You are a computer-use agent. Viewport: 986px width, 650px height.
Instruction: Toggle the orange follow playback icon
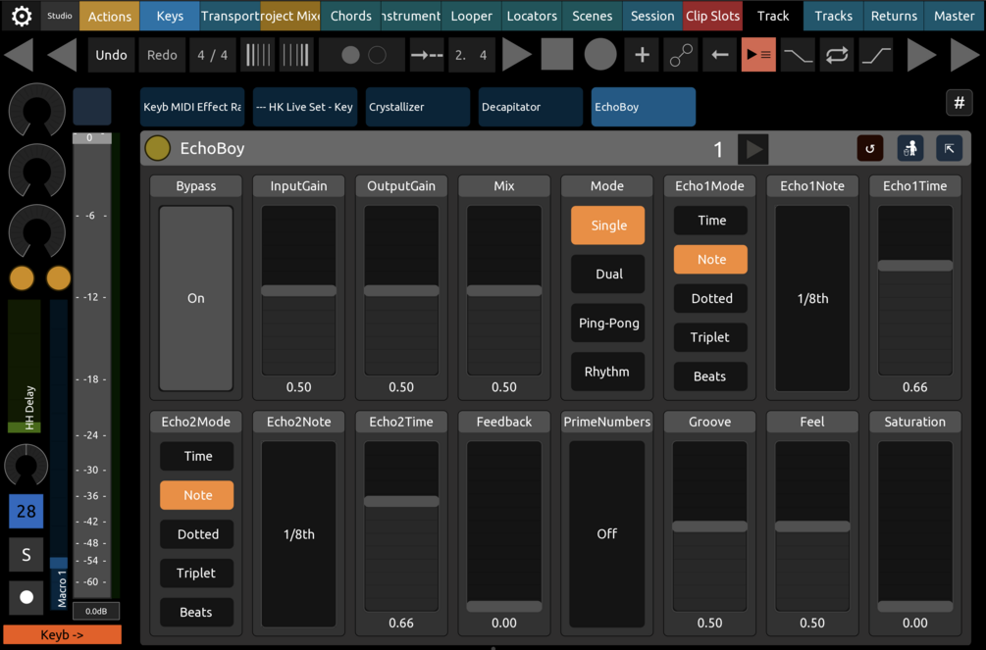coord(758,55)
